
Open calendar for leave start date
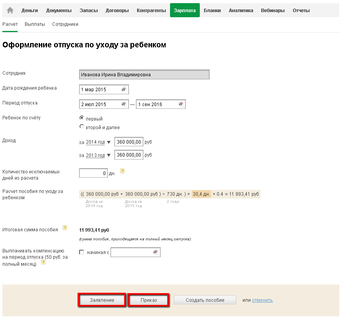(x=124, y=105)
